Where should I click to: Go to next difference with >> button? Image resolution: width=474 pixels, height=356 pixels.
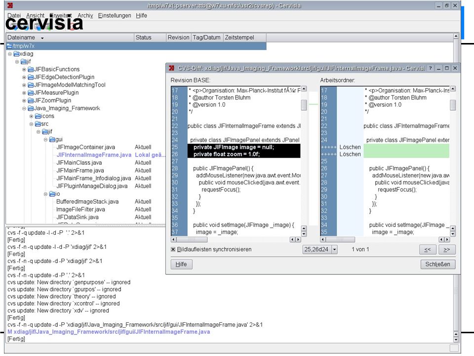446,249
